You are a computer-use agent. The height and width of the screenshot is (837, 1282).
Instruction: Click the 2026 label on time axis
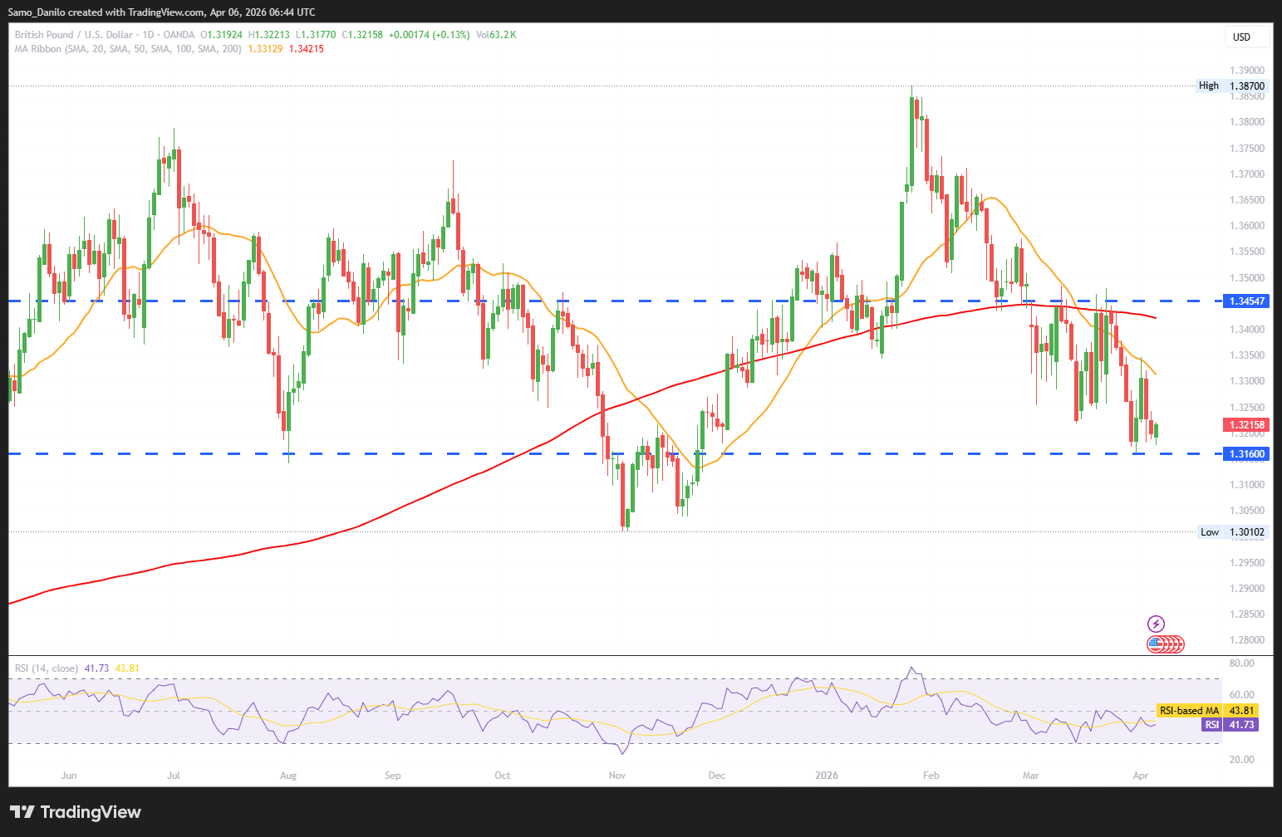pyautogui.click(x=827, y=776)
